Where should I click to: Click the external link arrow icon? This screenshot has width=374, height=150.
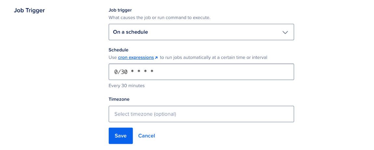point(156,58)
